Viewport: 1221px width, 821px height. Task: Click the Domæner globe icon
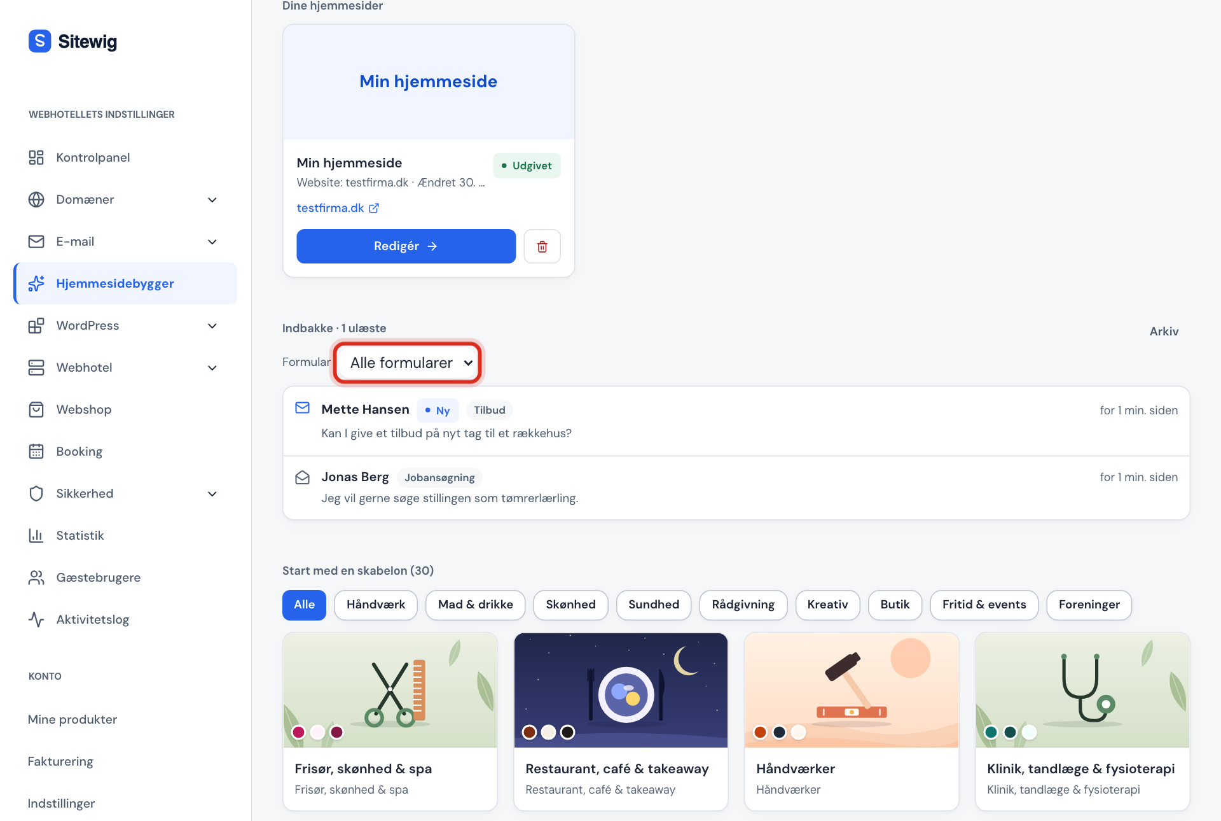coord(36,199)
